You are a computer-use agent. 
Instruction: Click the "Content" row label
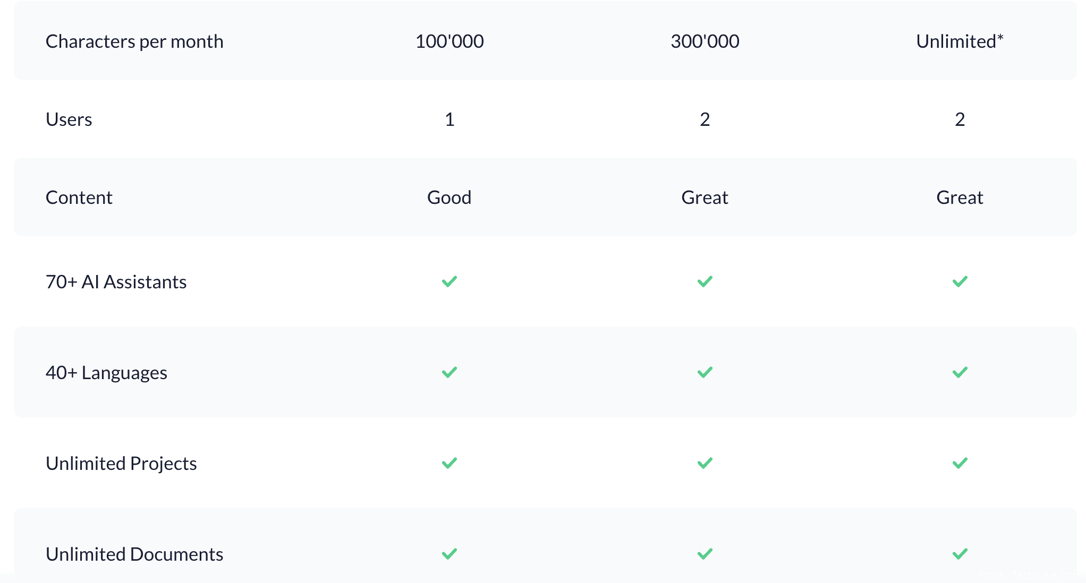pyautogui.click(x=79, y=198)
